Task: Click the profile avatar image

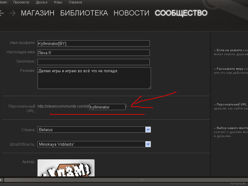Action: pos(66,168)
